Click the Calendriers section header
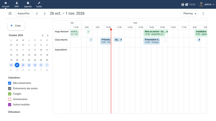 pyautogui.click(x=14, y=78)
